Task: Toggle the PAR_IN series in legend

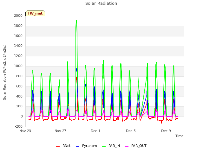Action: pyautogui.click(x=111, y=146)
